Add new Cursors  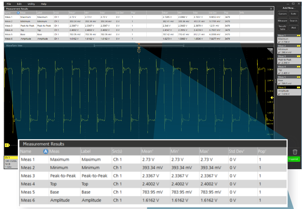[x=282, y=14]
